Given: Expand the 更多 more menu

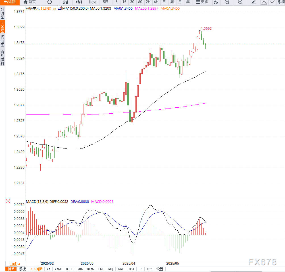Looking at the screenshot, I should (202, 2).
